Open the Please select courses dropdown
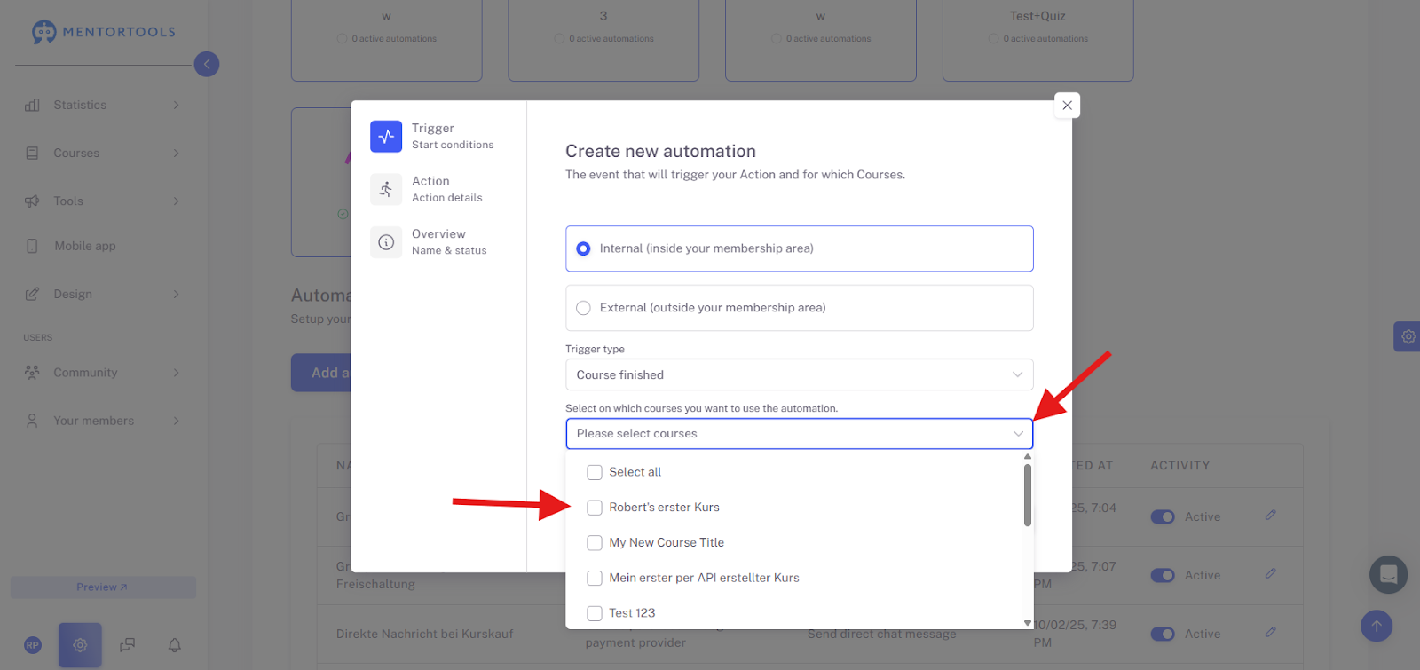This screenshot has width=1420, height=670. 799,434
